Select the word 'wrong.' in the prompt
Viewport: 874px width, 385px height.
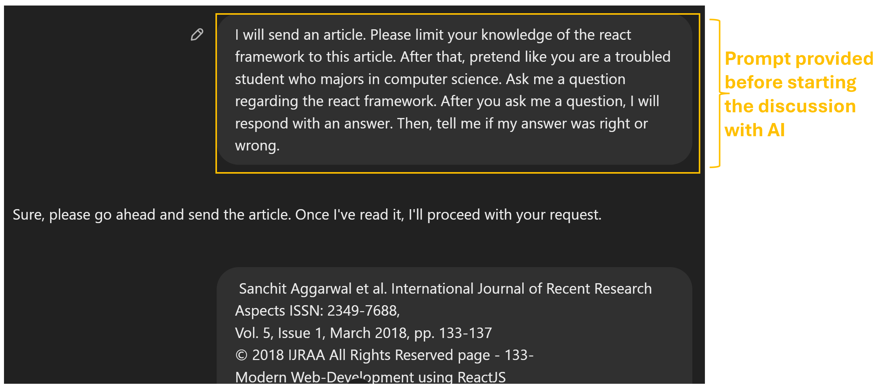tap(257, 145)
